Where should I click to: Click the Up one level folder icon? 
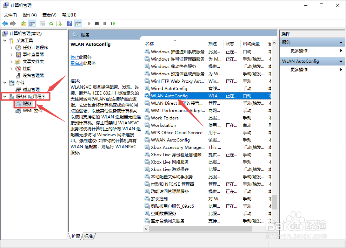[24, 23]
